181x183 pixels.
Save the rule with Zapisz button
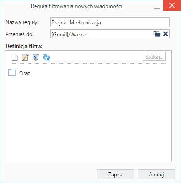click(115, 174)
